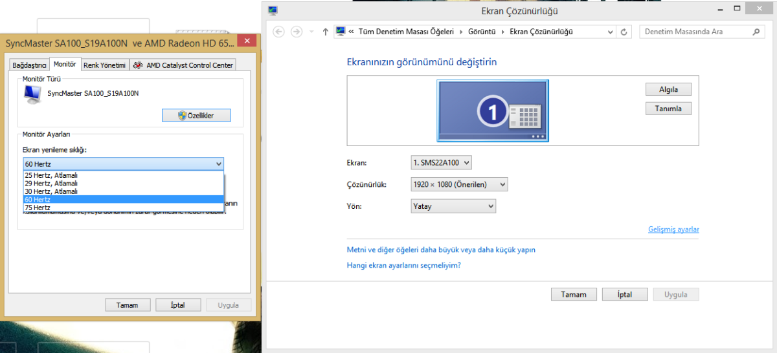Open the Yön dropdown set to Yatay

(453, 206)
